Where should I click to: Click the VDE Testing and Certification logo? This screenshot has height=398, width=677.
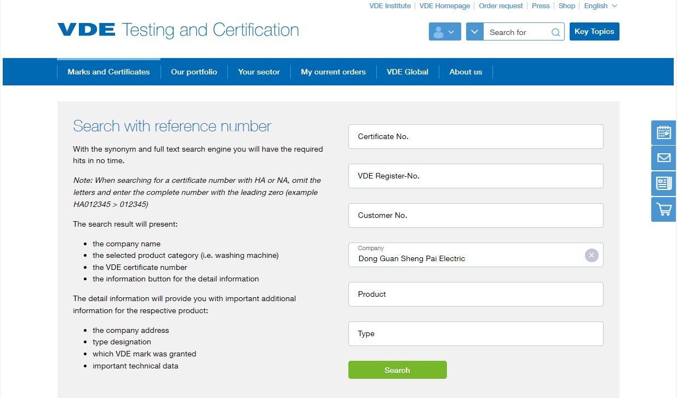pyautogui.click(x=178, y=30)
